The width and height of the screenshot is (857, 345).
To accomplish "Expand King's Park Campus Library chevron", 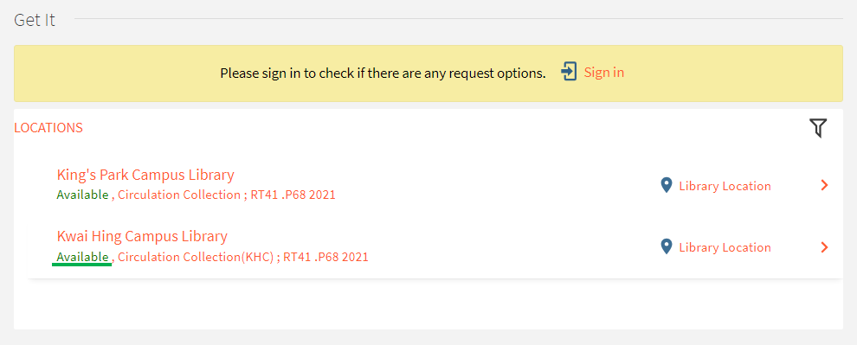I will click(824, 186).
